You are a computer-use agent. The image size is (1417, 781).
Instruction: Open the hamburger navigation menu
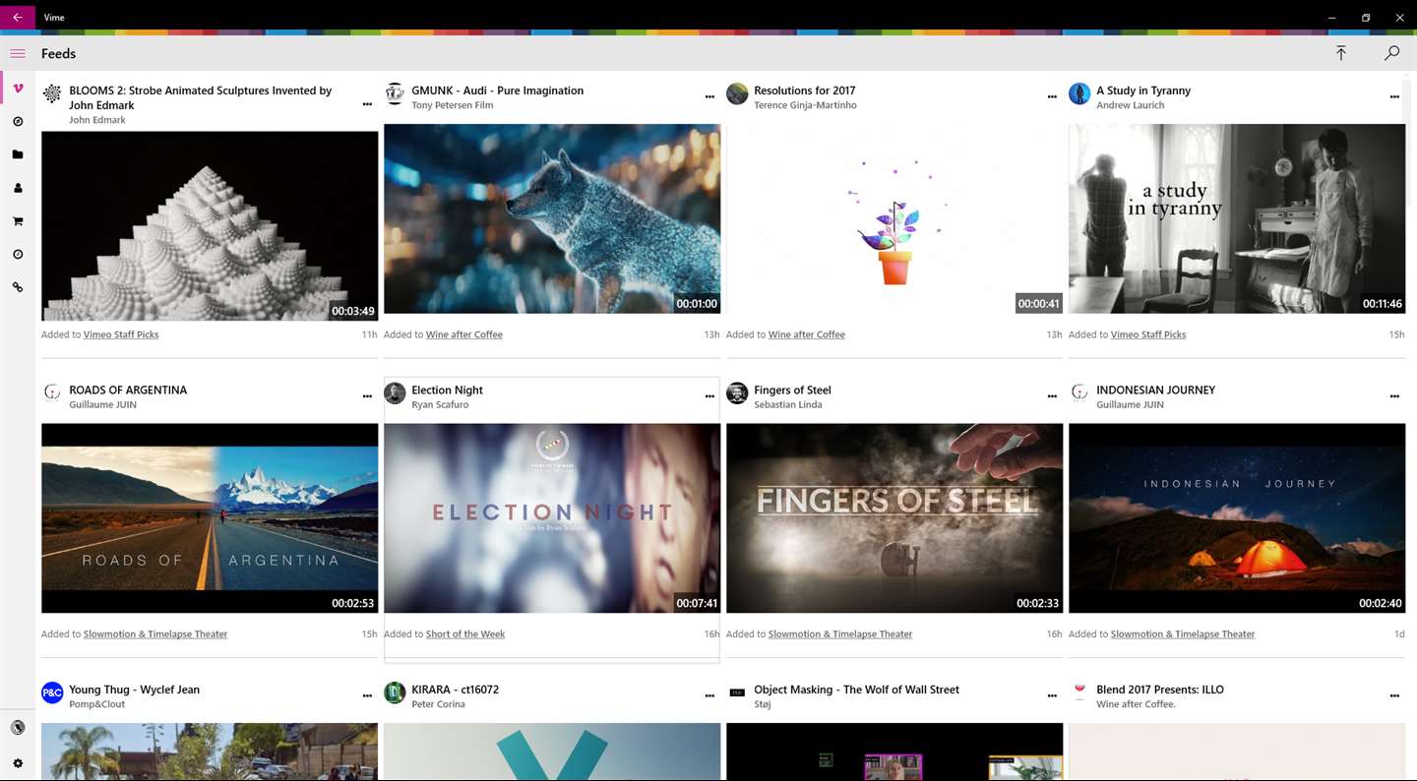pos(18,53)
